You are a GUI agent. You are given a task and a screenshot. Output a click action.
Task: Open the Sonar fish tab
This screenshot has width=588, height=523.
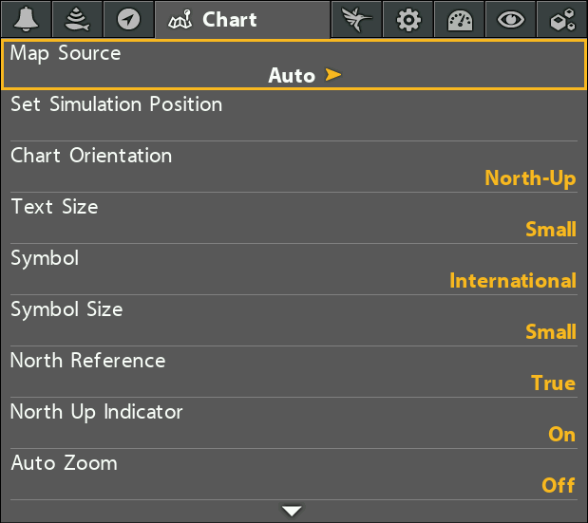coord(77,19)
